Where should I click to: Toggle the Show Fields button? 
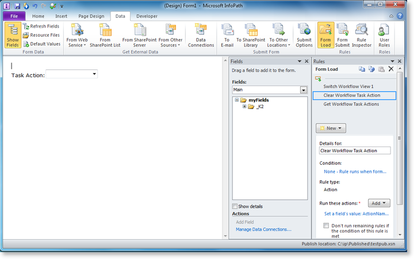[13, 35]
